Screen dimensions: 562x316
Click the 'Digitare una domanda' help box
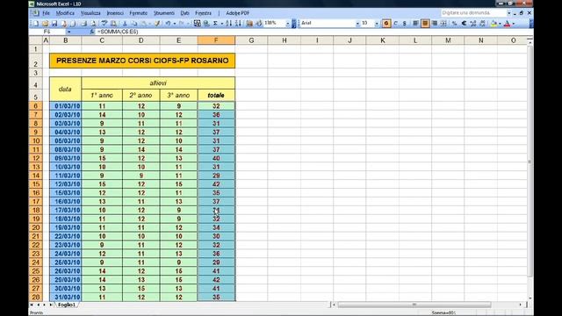[473, 13]
